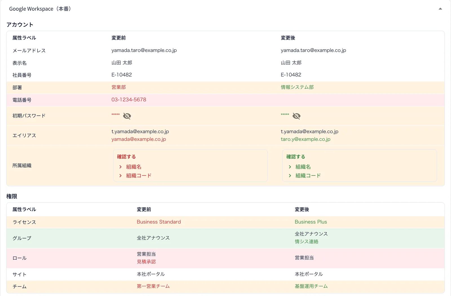Click the サイト row label
Image resolution: width=451 pixels, height=296 pixels.
[x=19, y=274]
